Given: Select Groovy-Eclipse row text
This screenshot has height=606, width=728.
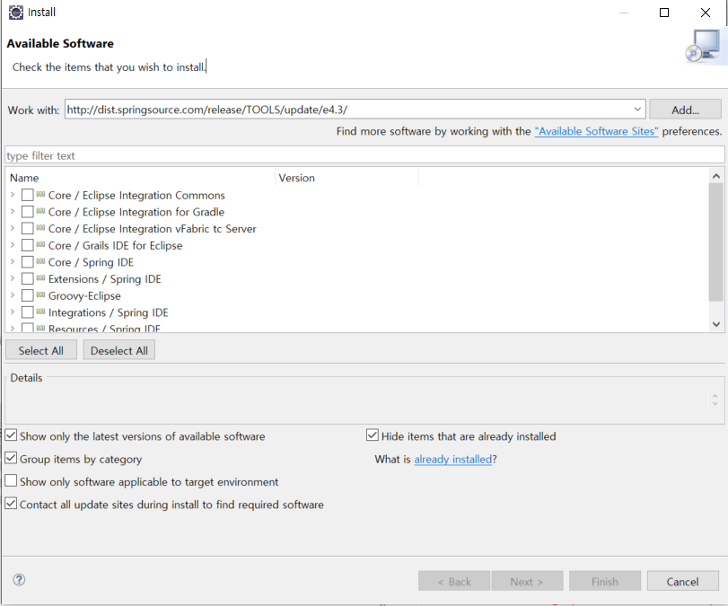Looking at the screenshot, I should [84, 295].
